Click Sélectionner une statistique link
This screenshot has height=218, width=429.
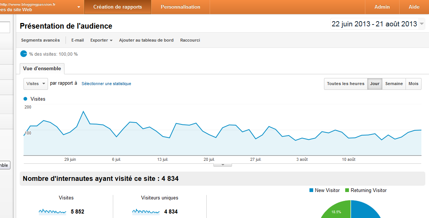[106, 84]
